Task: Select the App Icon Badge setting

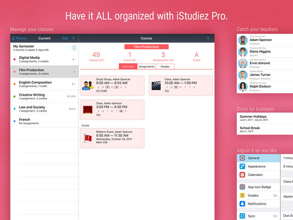Action: (258, 187)
